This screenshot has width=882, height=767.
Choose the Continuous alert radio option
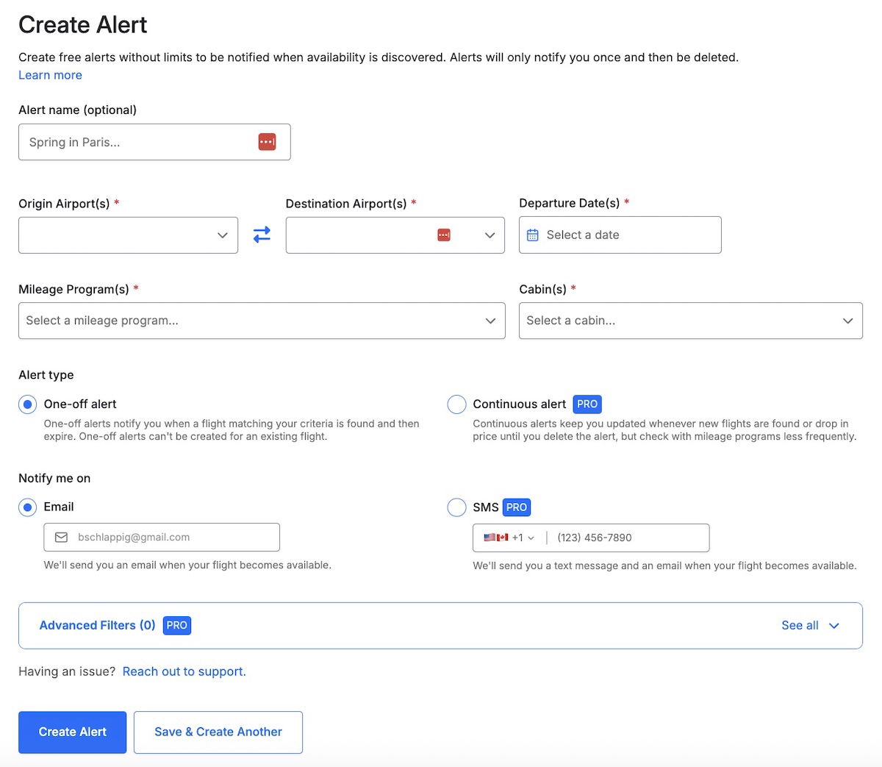[x=456, y=404]
